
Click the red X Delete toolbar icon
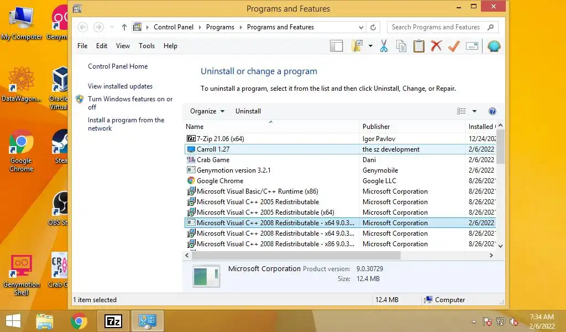[437, 46]
